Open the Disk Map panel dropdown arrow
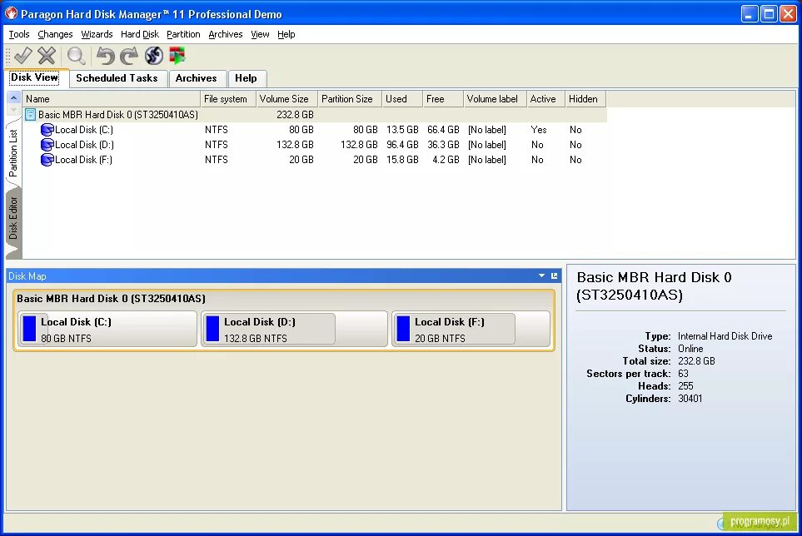 tap(541, 276)
